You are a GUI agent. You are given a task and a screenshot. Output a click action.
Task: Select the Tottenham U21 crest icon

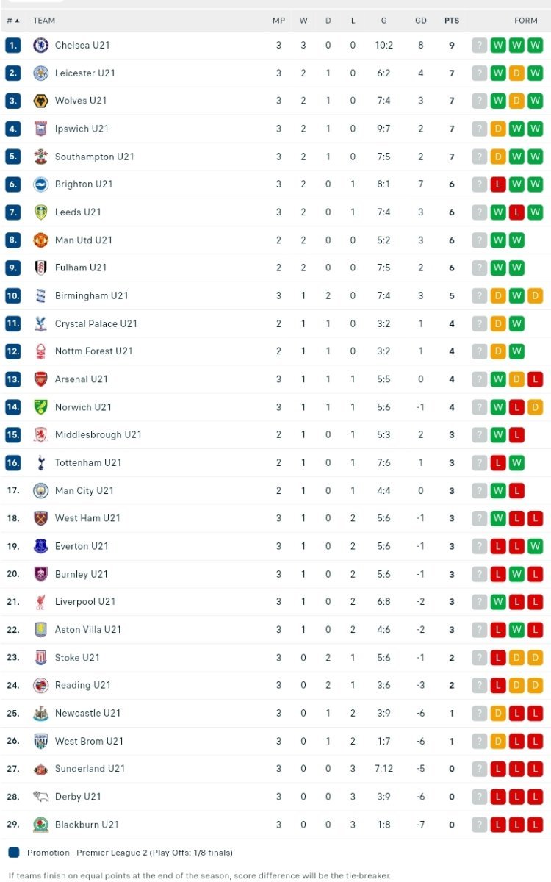(41, 462)
